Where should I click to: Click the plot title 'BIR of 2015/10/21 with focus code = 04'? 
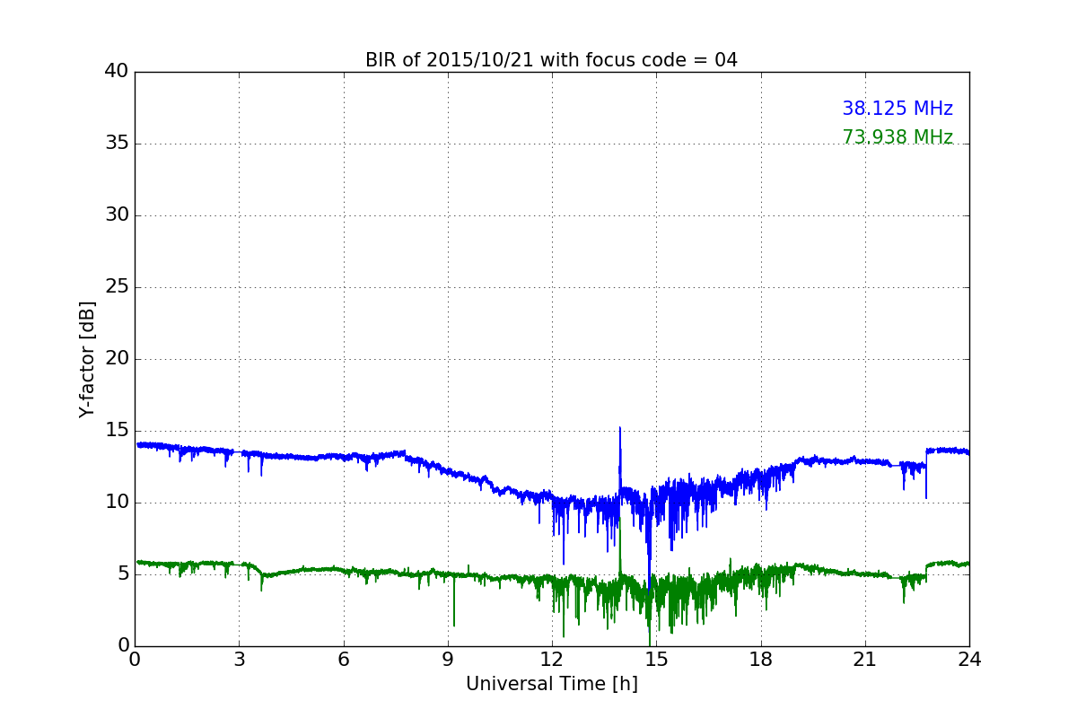[551, 60]
